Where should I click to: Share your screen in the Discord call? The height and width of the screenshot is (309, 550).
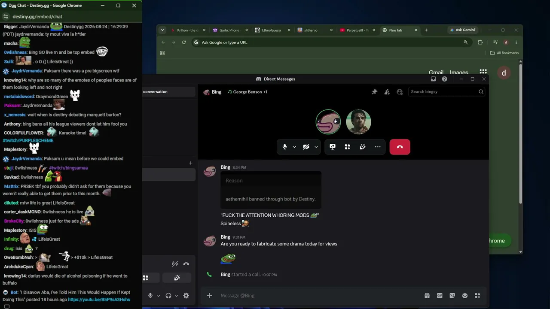[x=333, y=147]
